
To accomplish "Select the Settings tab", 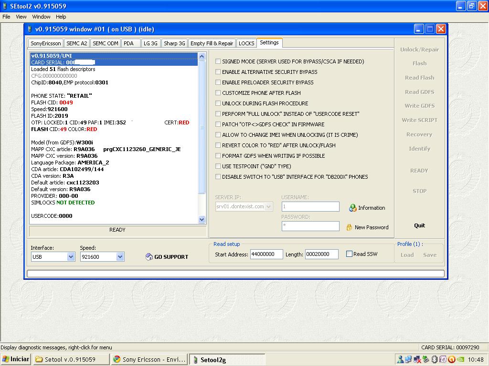I will pos(269,42).
